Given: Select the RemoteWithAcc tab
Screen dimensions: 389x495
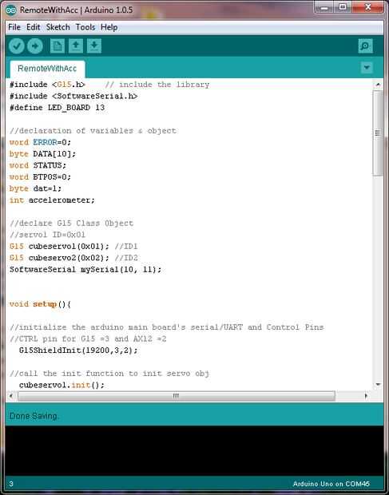Looking at the screenshot, I should (47, 69).
